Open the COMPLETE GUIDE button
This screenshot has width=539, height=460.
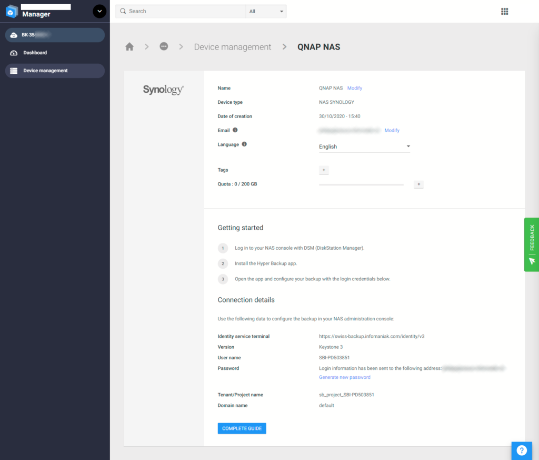tap(242, 428)
